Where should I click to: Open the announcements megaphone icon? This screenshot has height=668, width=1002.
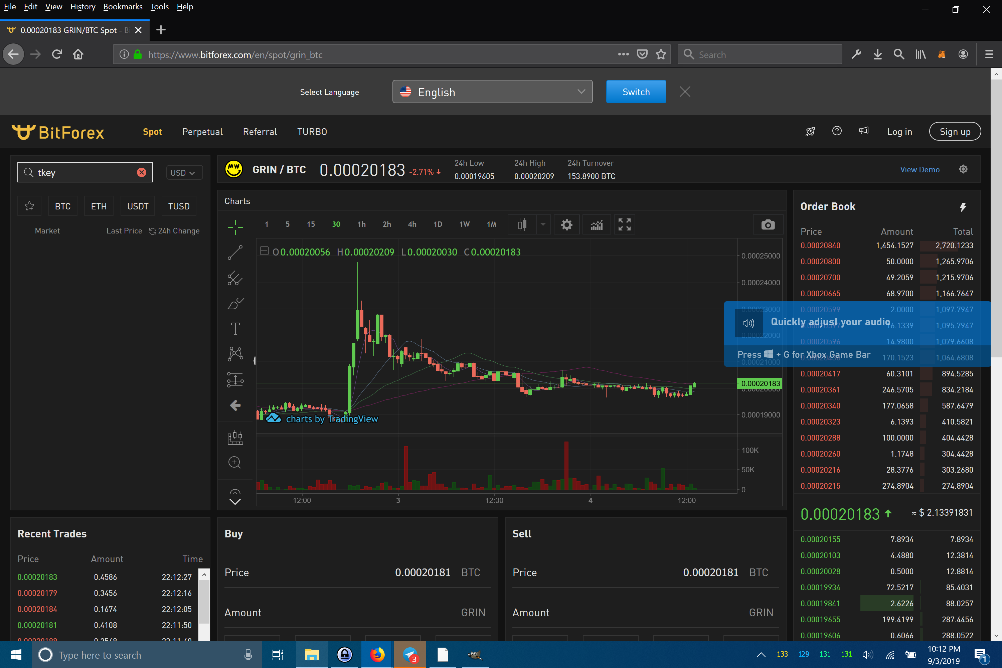click(863, 131)
